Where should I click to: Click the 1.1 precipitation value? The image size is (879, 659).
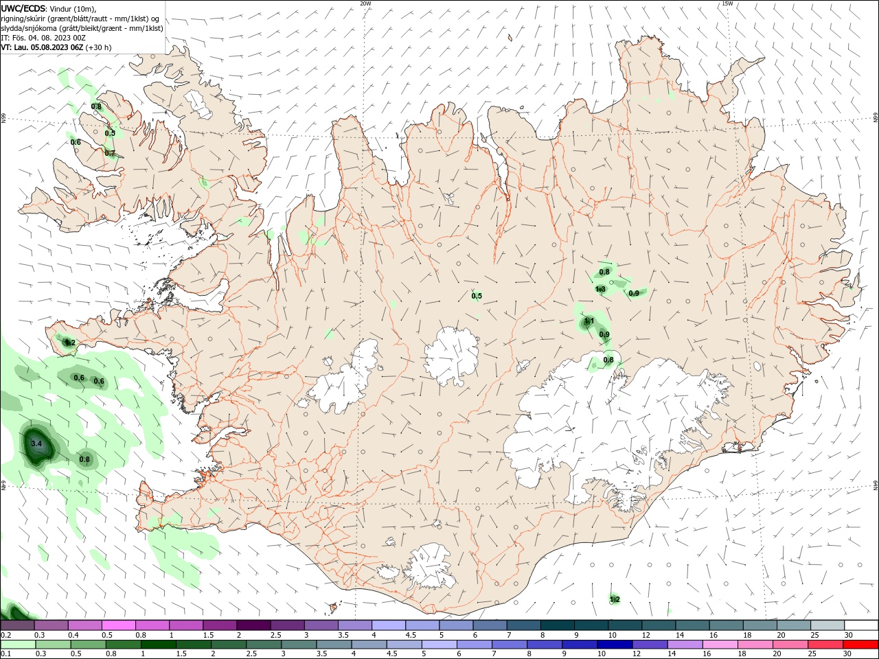(589, 321)
